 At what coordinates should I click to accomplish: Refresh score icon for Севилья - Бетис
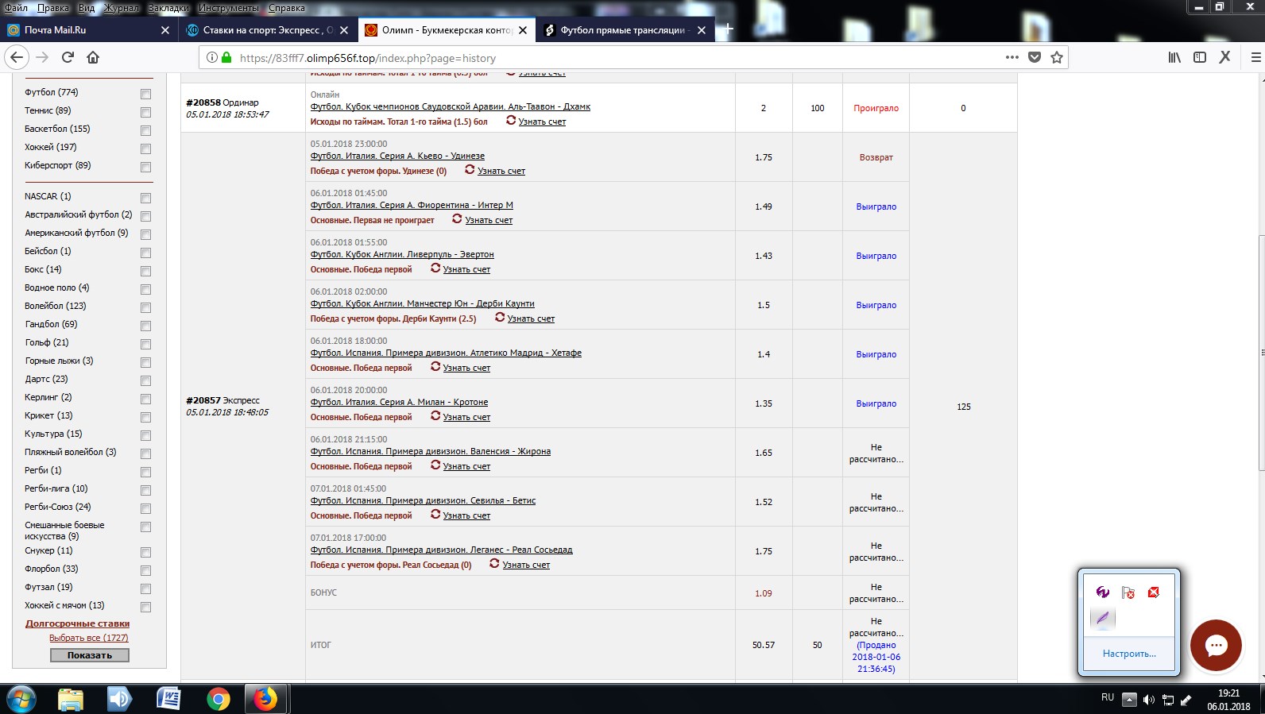[x=435, y=515]
